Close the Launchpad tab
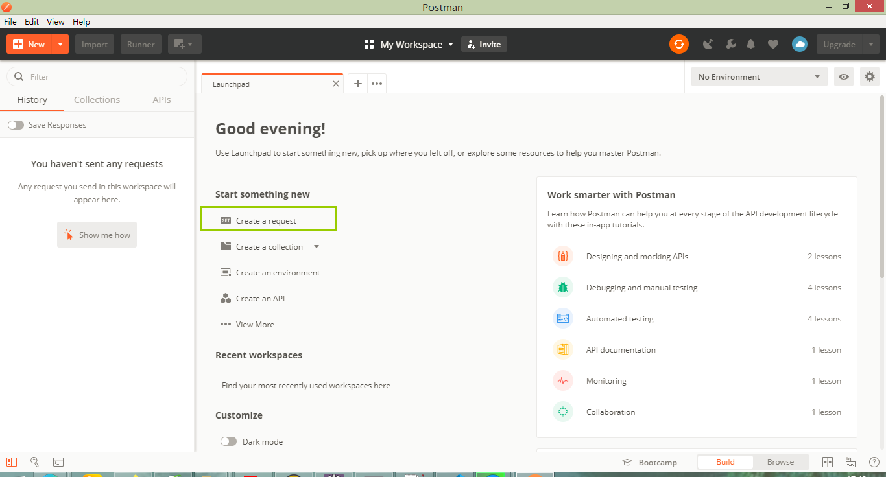The image size is (886, 477). [x=336, y=84]
